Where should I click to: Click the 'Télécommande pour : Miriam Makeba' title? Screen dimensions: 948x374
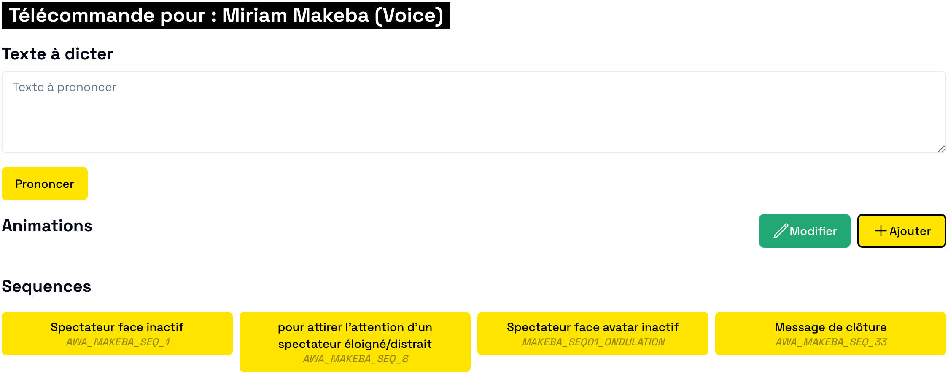[x=226, y=16]
